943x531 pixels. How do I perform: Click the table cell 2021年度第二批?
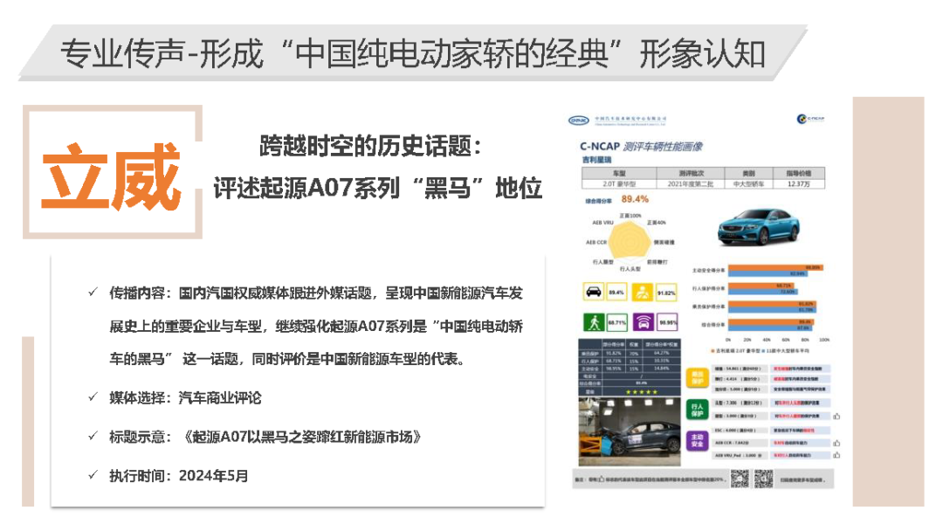[x=691, y=184]
